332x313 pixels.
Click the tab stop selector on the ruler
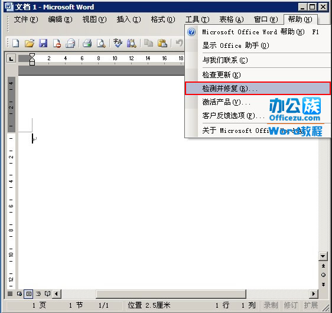click(11, 58)
